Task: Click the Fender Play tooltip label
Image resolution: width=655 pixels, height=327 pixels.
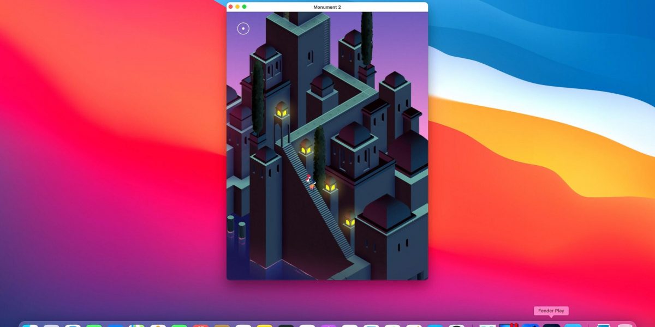Action: pyautogui.click(x=551, y=311)
